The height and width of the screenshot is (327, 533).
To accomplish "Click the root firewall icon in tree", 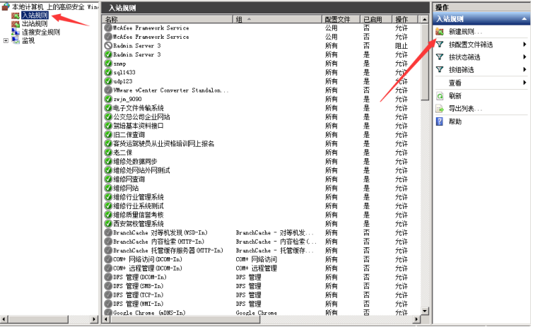I will click(6, 6).
